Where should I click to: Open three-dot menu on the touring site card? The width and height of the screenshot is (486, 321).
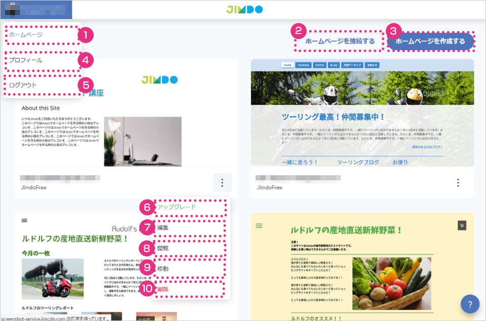[458, 183]
